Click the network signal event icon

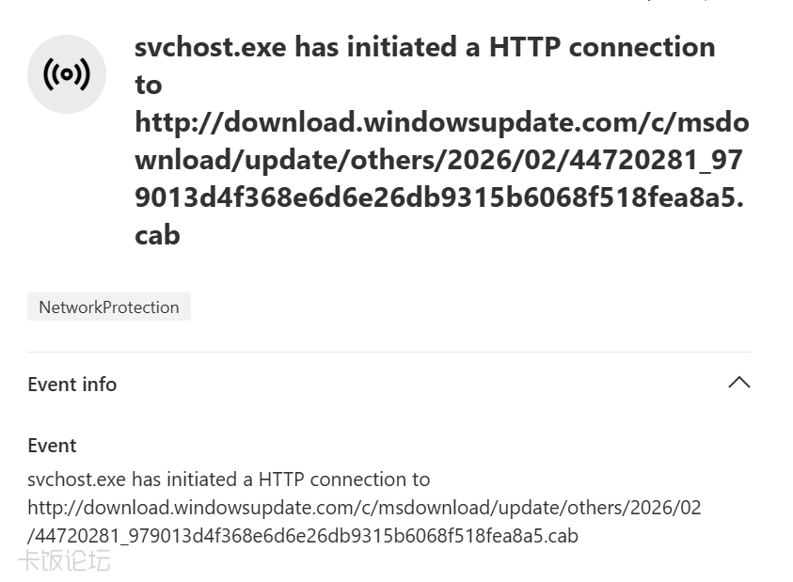click(66, 74)
